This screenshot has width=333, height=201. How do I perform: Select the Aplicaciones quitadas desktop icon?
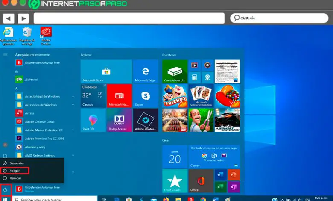[8, 36]
